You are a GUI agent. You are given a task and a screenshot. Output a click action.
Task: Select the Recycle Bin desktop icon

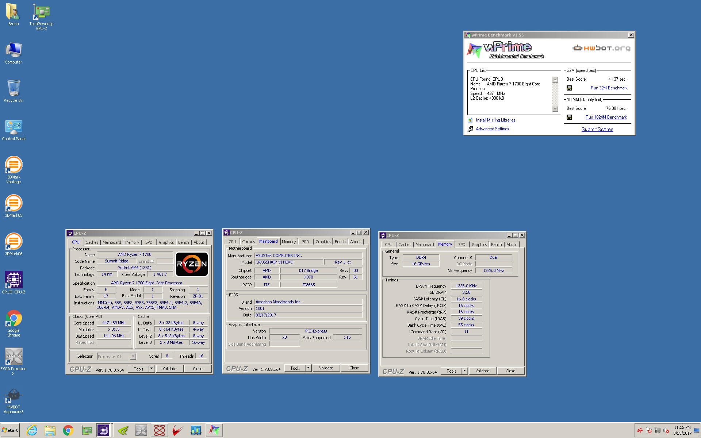click(13, 91)
